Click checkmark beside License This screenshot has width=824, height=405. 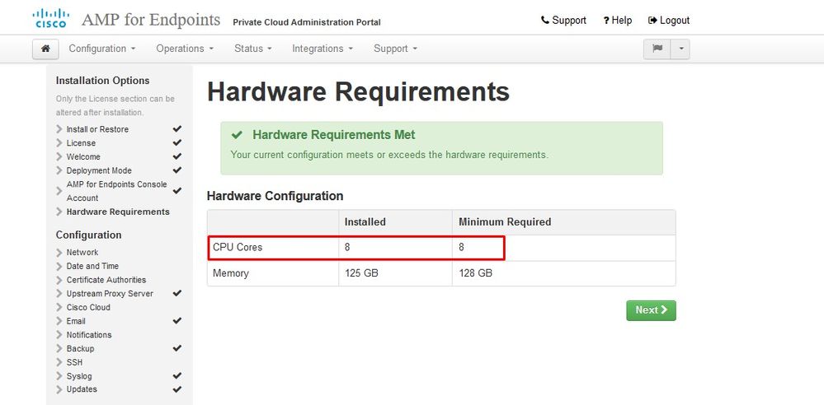[x=177, y=142]
